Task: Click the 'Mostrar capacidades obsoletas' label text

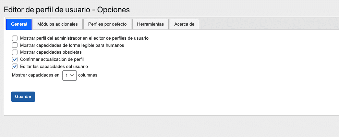Action: 51,52
